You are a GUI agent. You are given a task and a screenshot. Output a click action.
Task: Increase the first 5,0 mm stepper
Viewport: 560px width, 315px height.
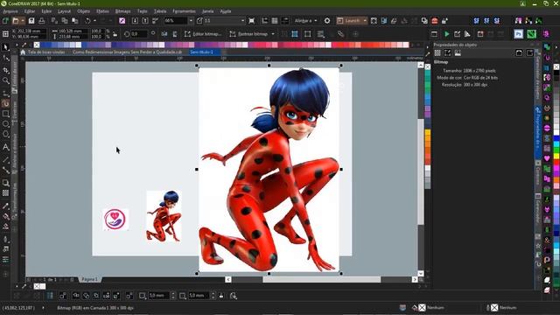click(x=173, y=294)
